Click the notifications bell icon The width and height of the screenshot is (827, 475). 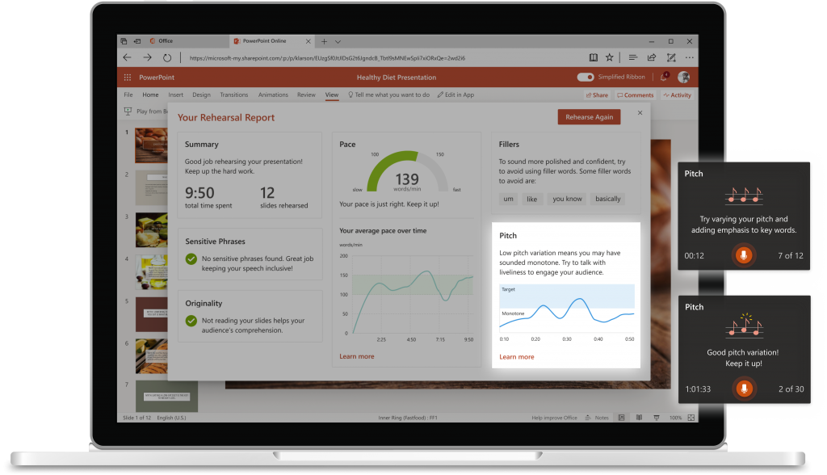point(664,77)
